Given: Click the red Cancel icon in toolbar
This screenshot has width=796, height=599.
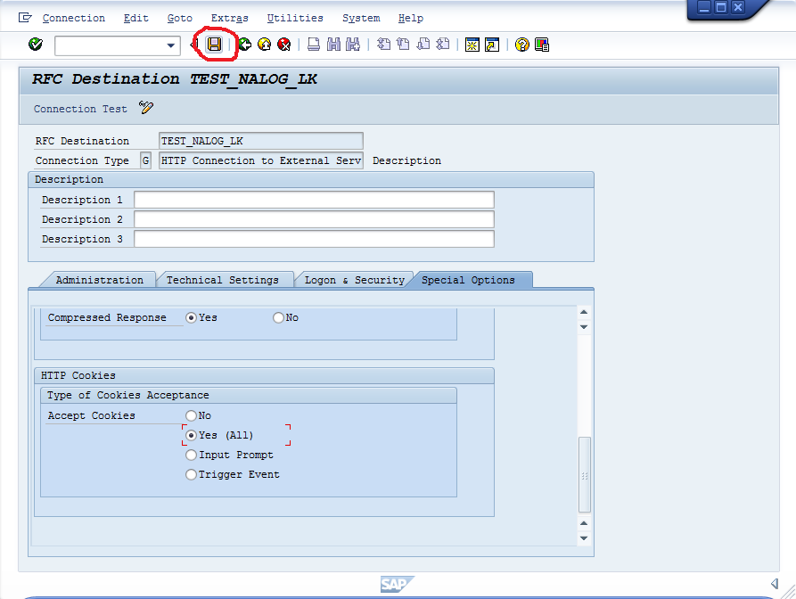Looking at the screenshot, I should tap(283, 45).
